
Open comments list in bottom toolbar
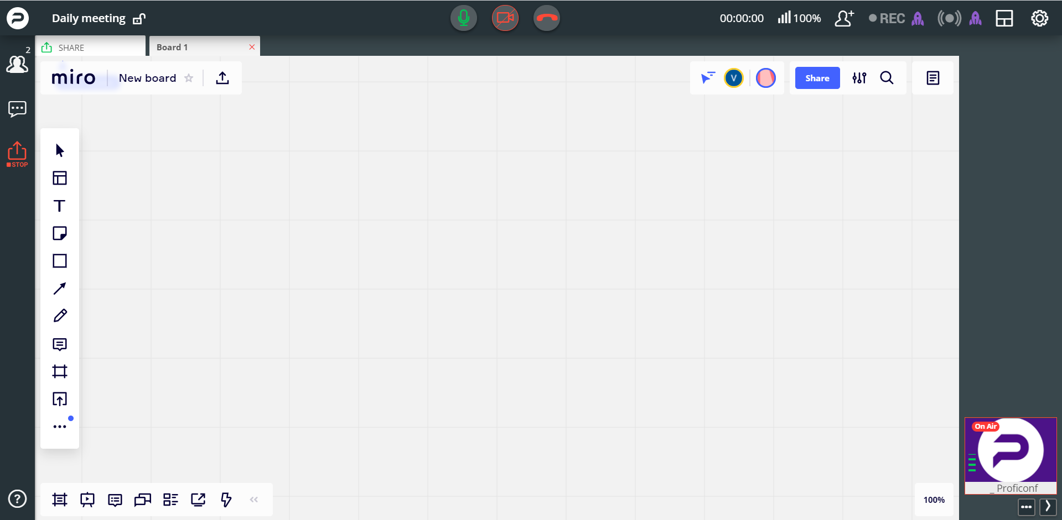[115, 500]
